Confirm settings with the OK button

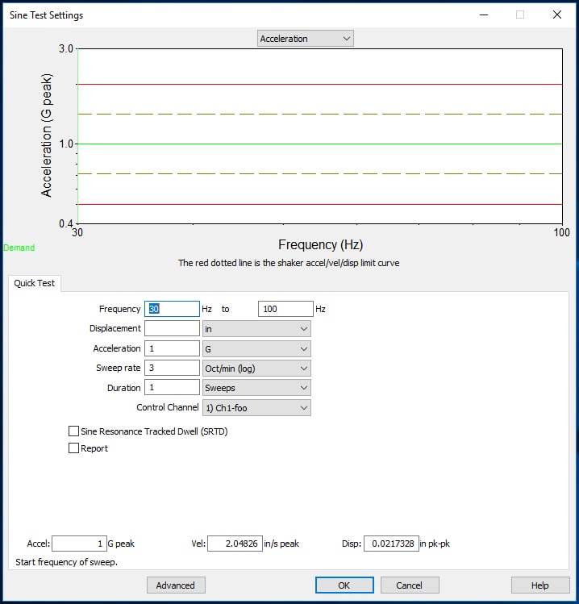click(x=344, y=585)
